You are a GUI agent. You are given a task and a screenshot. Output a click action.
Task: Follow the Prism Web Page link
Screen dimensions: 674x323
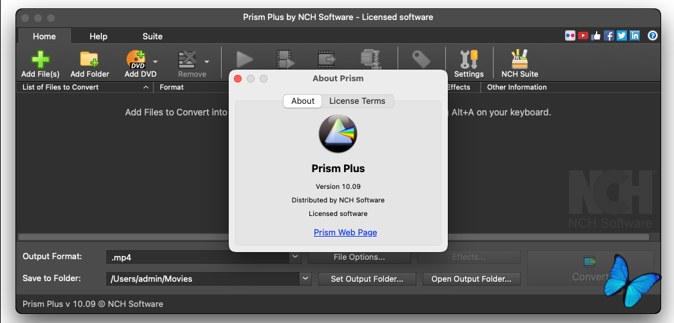(x=345, y=232)
